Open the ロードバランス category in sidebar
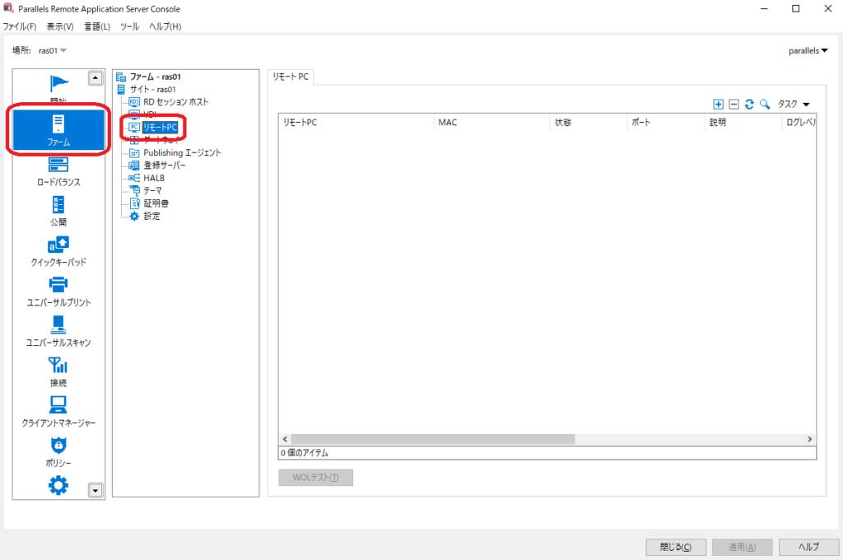The image size is (843, 560). pos(58,171)
